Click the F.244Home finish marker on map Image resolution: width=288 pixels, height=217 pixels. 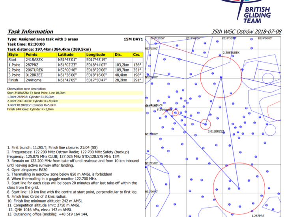(165, 110)
